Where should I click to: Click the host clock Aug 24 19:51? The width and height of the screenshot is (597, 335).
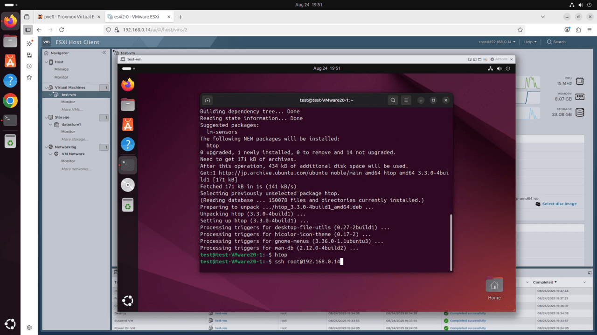309,5
